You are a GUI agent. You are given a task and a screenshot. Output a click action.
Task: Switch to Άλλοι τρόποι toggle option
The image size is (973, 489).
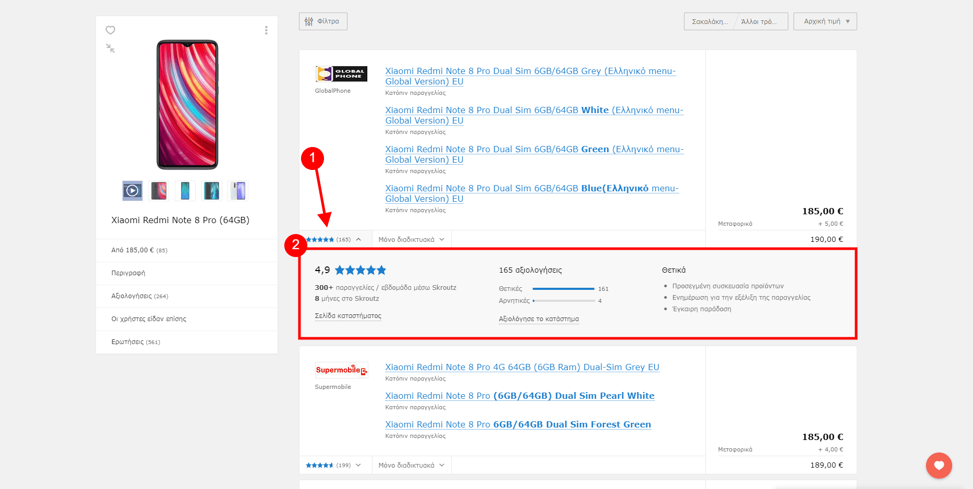760,21
